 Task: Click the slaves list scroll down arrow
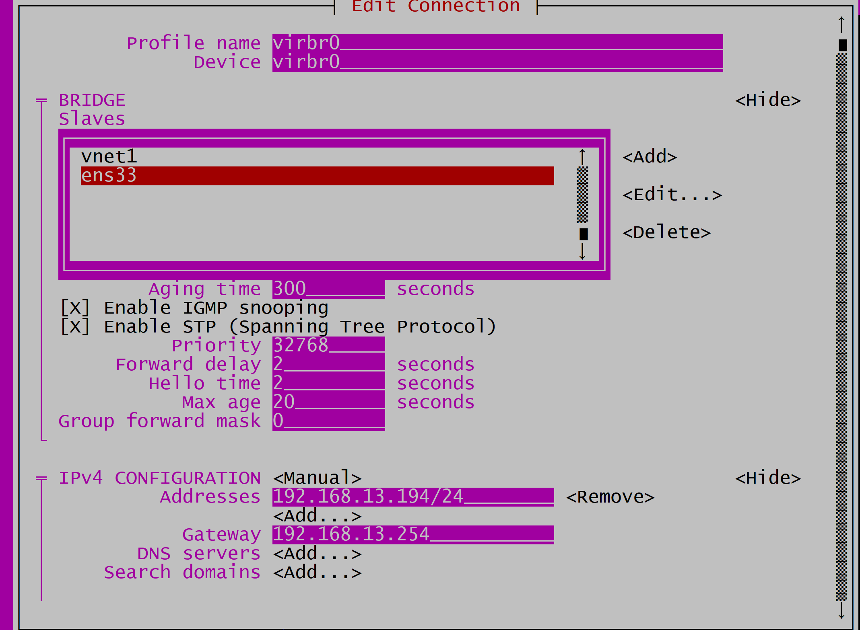pos(582,252)
